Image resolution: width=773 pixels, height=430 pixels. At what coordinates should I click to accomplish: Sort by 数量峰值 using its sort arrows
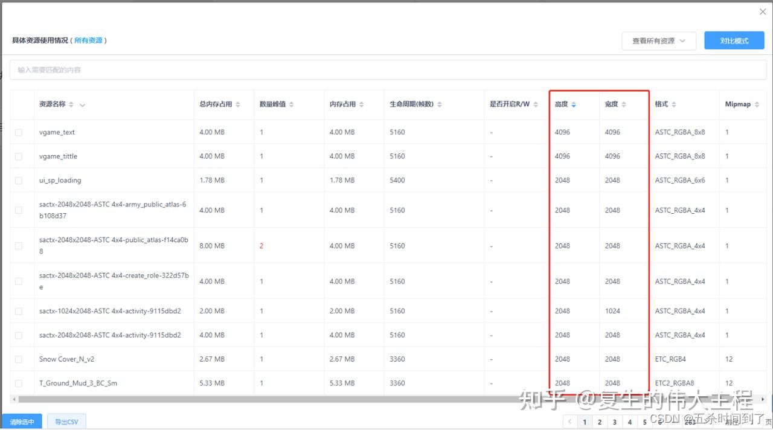pyautogui.click(x=290, y=104)
